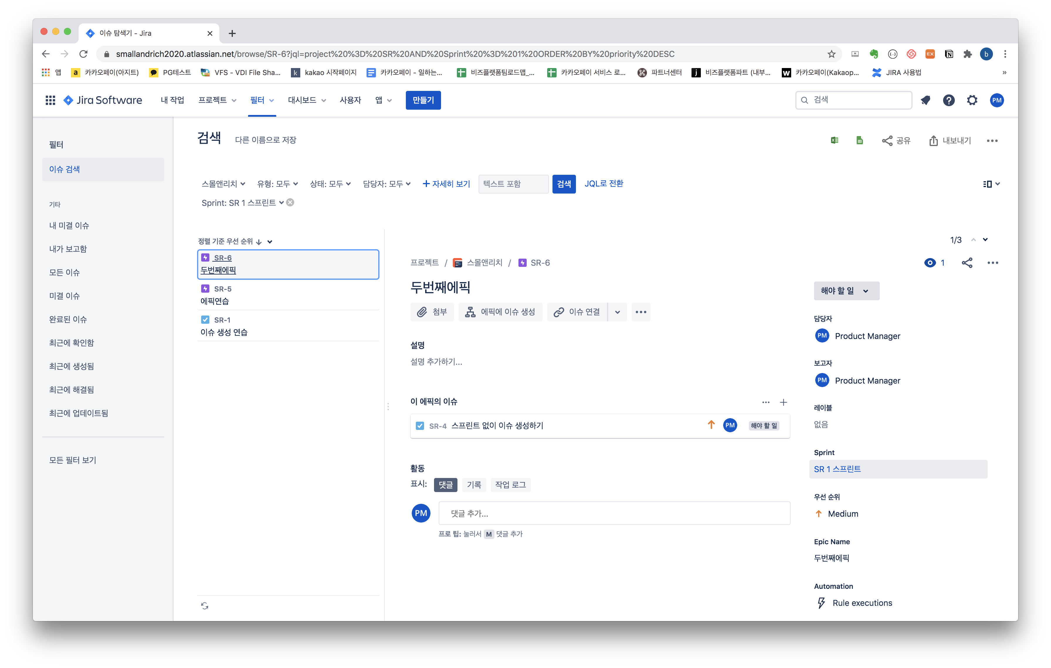Remove the Sprint: SR 1 스프린트 filter
The image size is (1051, 668).
click(x=290, y=202)
